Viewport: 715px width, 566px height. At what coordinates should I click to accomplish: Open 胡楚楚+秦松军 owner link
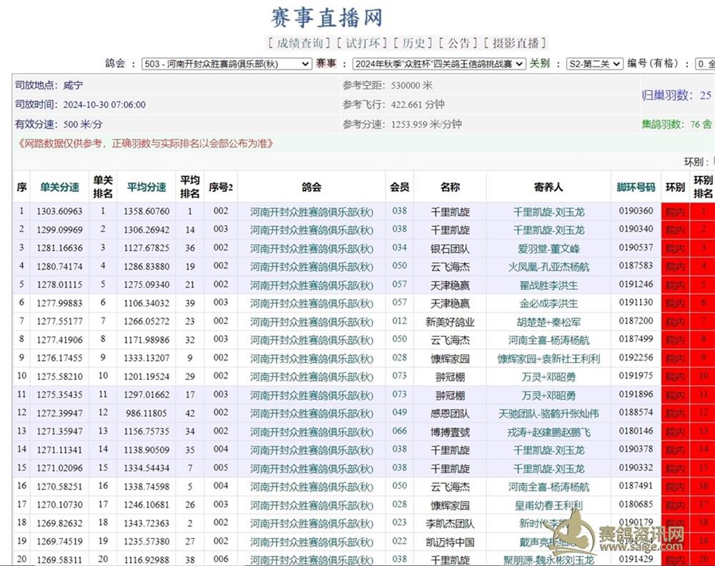548,322
